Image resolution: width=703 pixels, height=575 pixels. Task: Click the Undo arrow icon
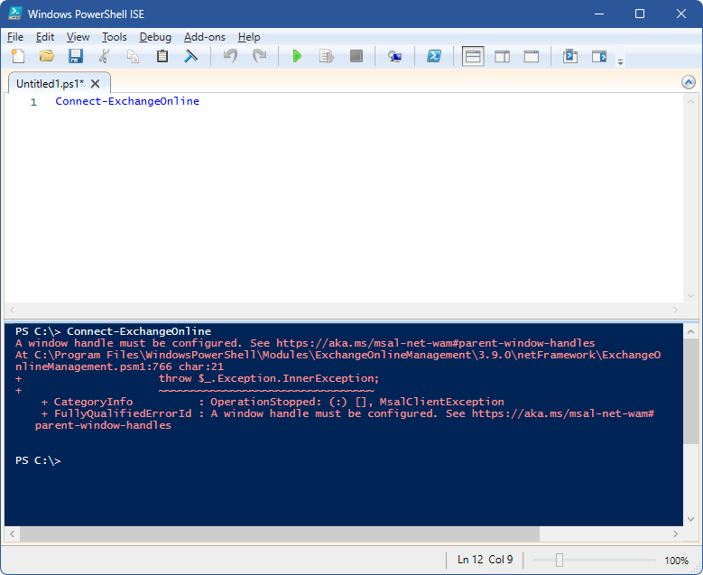230,56
